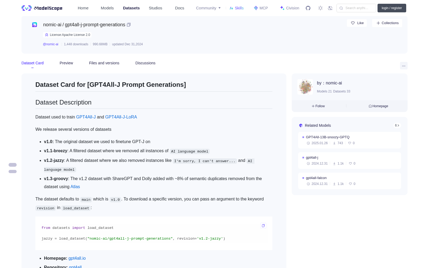This screenshot has height=268, width=429.
Task: Open the GitHub icon in header
Action: click(308, 8)
